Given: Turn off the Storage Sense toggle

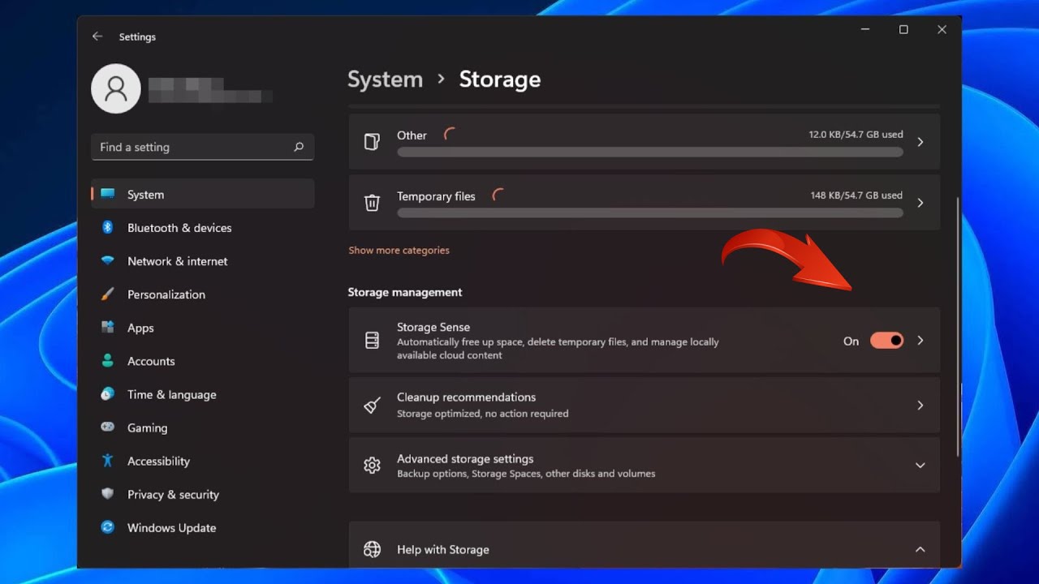Looking at the screenshot, I should [886, 341].
